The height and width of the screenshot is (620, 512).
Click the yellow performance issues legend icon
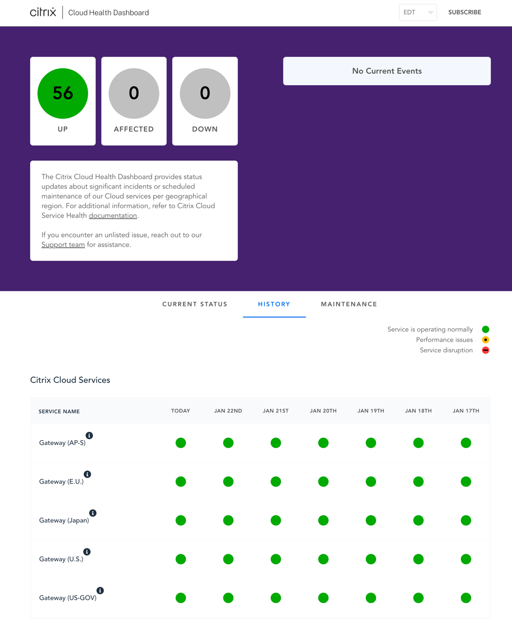[486, 340]
